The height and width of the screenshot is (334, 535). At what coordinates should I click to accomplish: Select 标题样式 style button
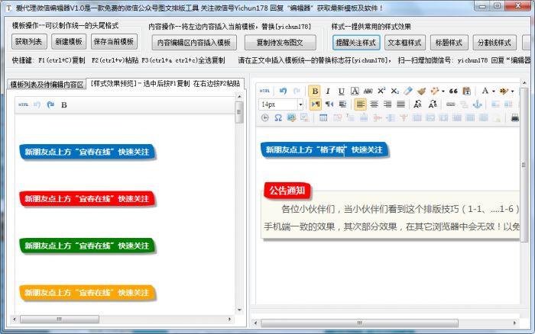click(x=449, y=43)
